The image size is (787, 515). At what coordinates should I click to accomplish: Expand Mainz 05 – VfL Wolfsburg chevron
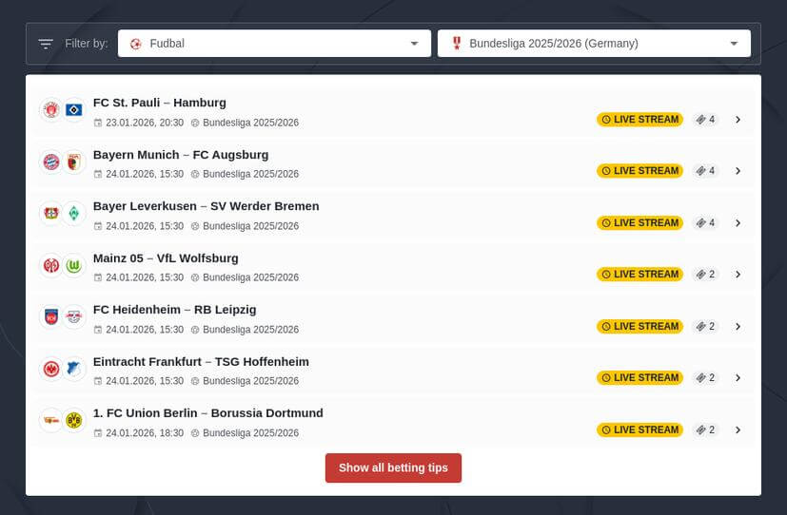[738, 275]
